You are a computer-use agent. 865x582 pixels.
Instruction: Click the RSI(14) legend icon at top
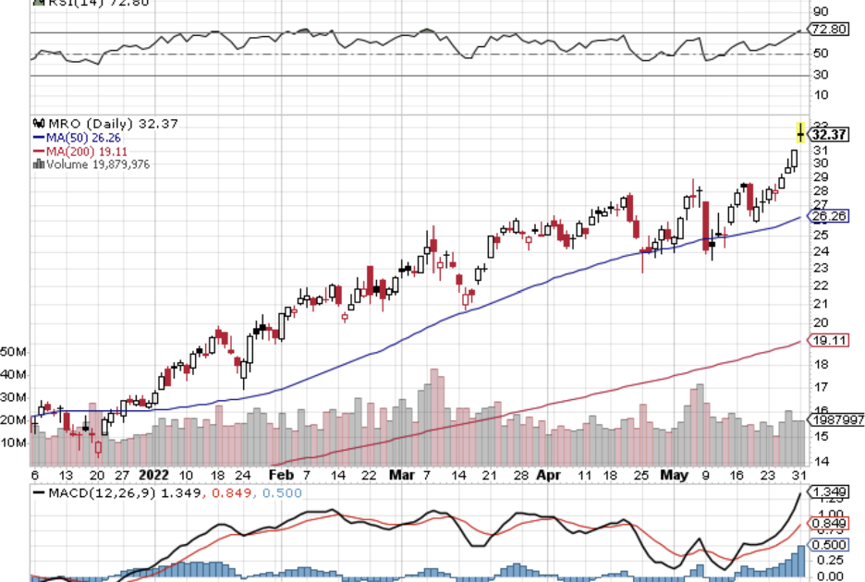point(38,2)
